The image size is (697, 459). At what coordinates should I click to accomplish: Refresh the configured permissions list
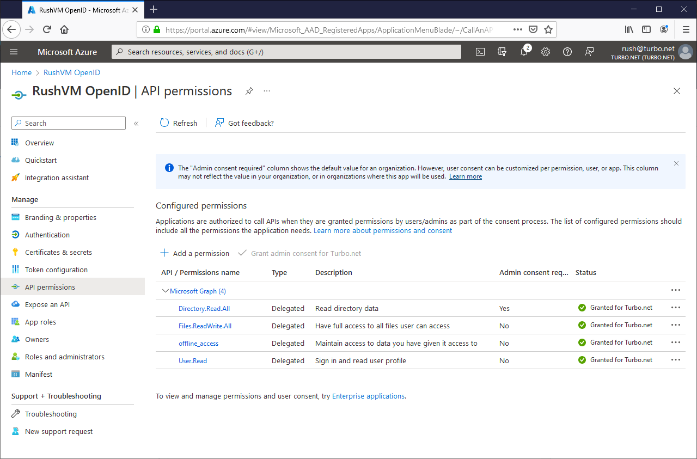click(178, 123)
